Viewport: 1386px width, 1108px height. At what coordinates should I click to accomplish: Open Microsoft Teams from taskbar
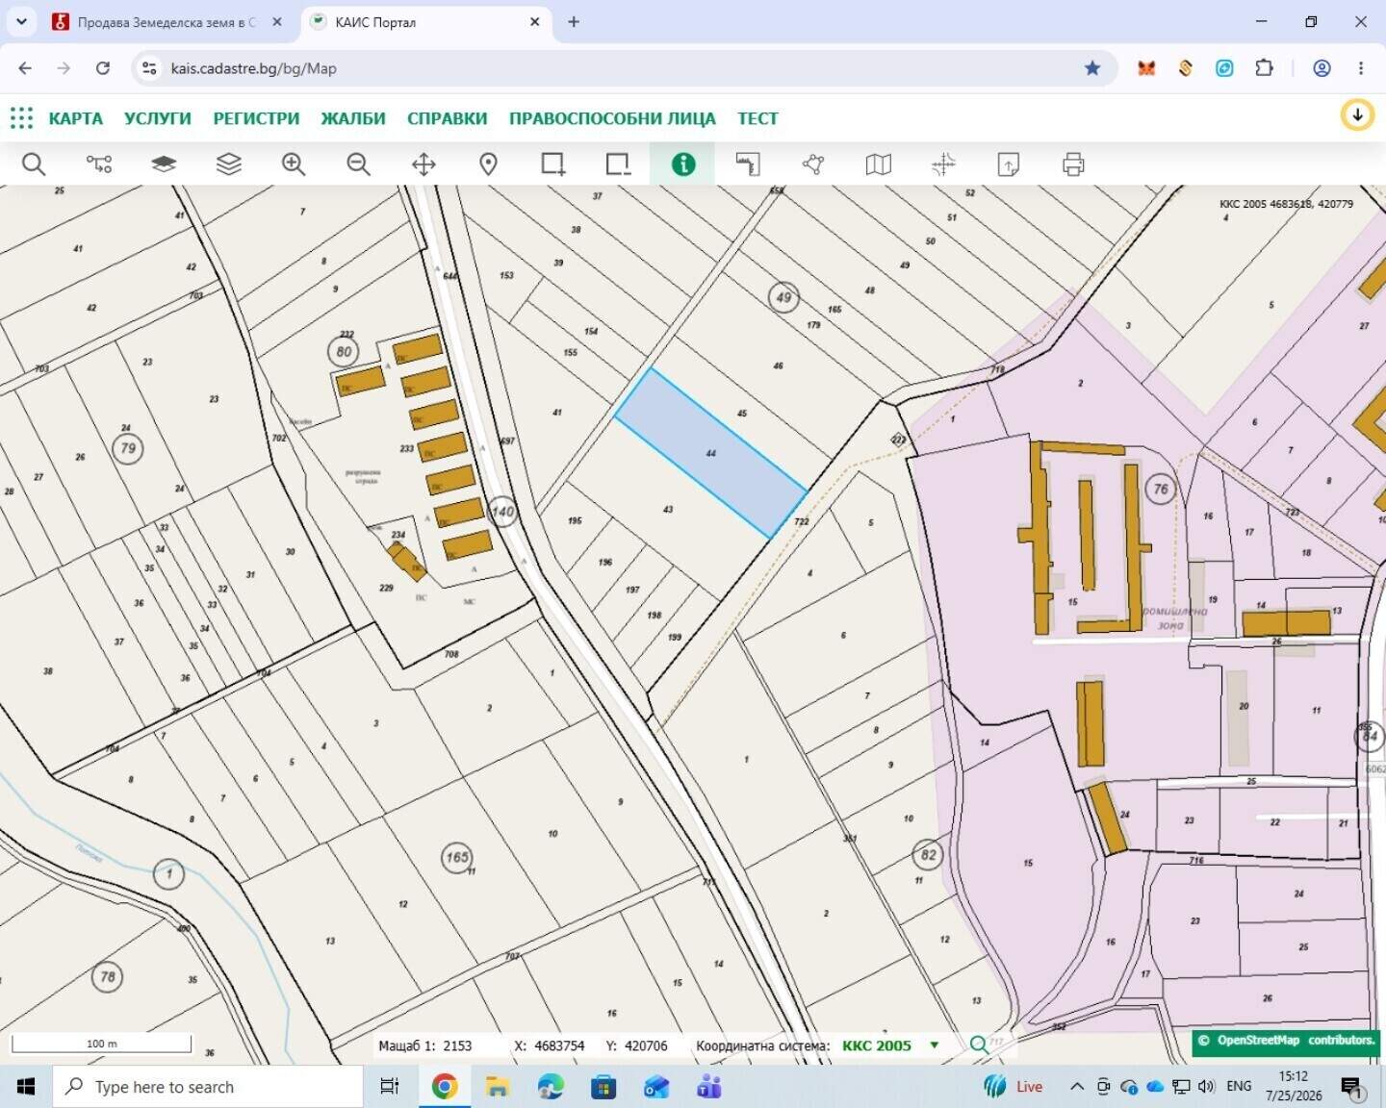[709, 1087]
